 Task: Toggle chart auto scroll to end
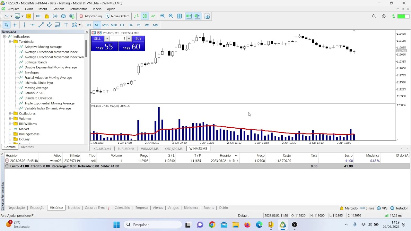tap(189, 16)
